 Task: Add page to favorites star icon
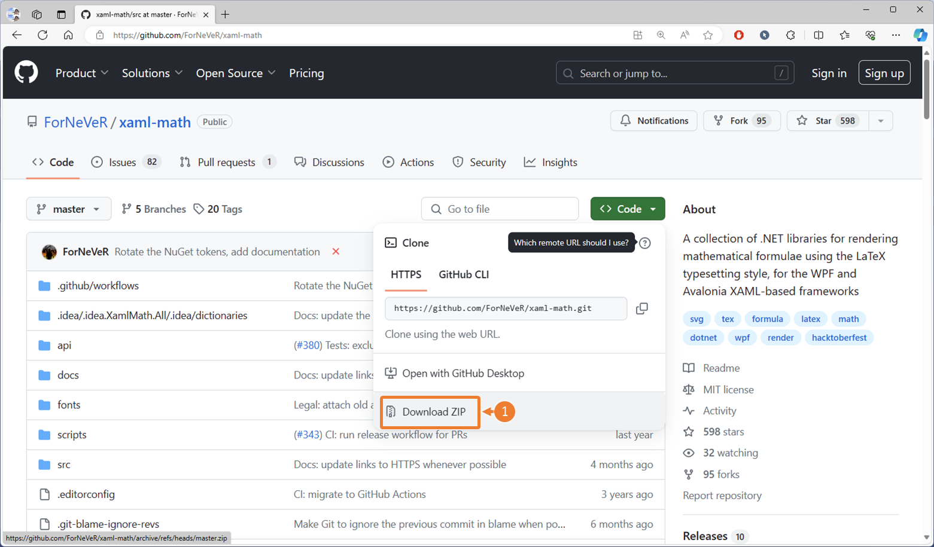(x=708, y=35)
